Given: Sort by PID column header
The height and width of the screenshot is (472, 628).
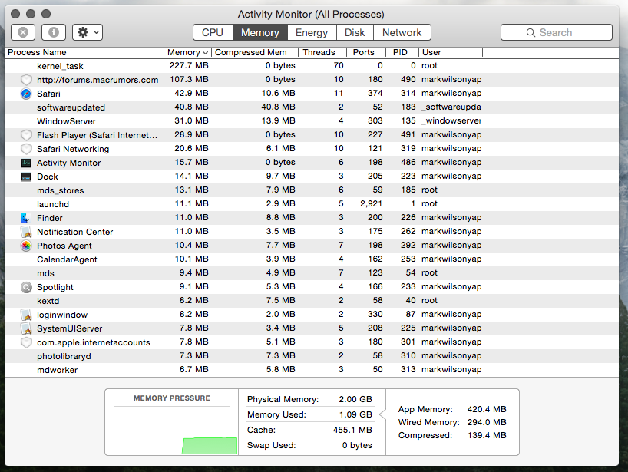Looking at the screenshot, I should (x=402, y=52).
